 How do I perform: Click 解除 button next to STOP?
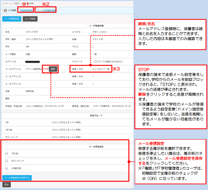[54, 69]
